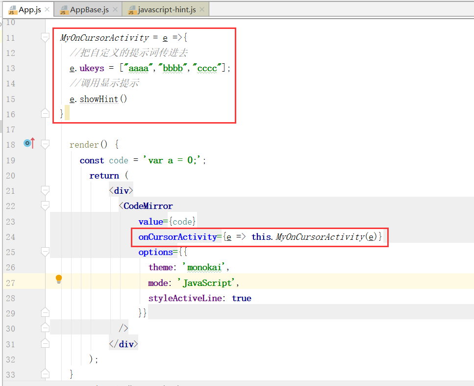Viewport: 474px width, 386px height.
Task: Collapse the CodeMirror component fold at line 22
Action: [x=45, y=206]
